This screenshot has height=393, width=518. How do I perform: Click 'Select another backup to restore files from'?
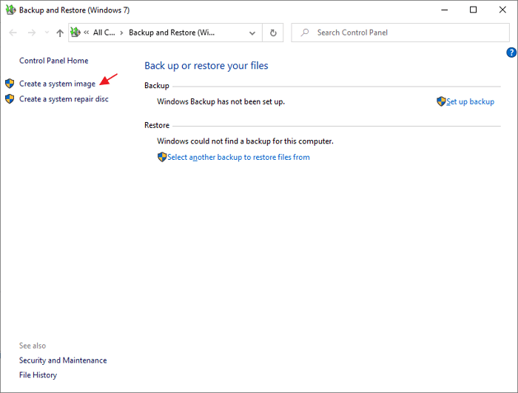pos(238,157)
